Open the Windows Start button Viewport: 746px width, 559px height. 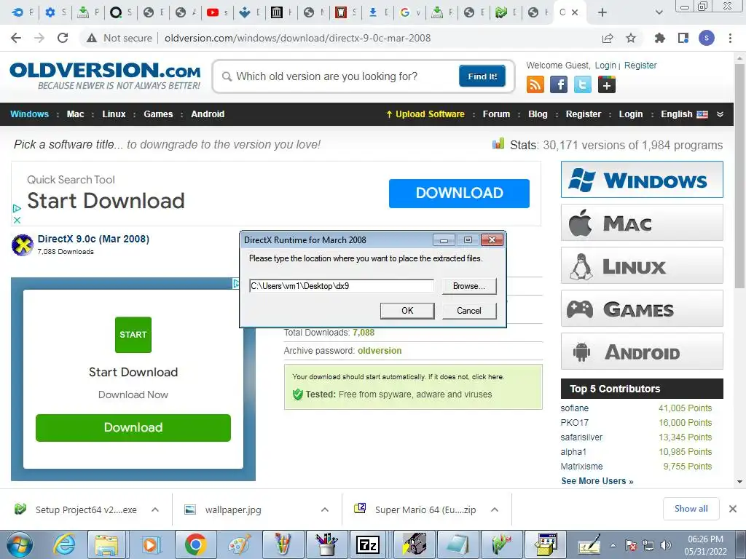click(x=20, y=544)
